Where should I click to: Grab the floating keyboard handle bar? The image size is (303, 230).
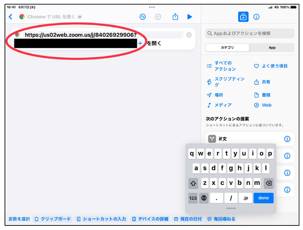(x=231, y=208)
